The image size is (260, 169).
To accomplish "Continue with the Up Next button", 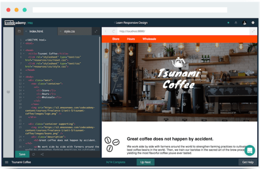I will 145,162.
